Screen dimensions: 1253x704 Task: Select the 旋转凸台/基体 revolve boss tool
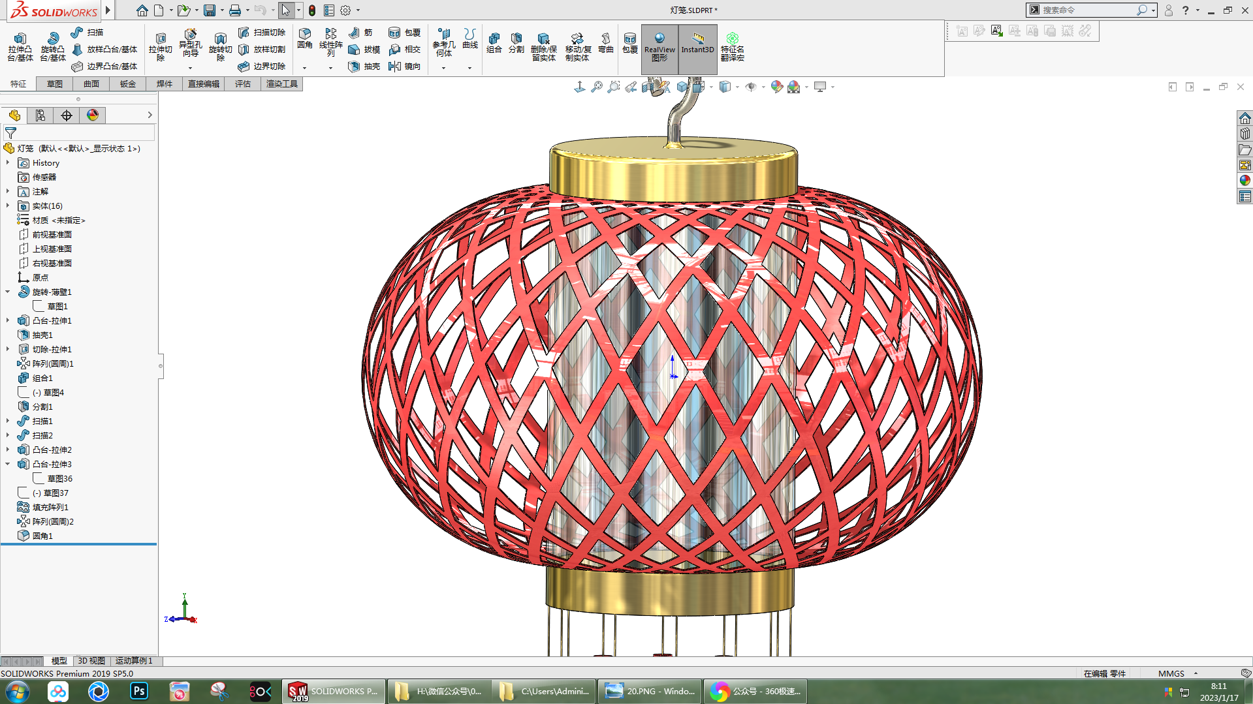tap(53, 47)
